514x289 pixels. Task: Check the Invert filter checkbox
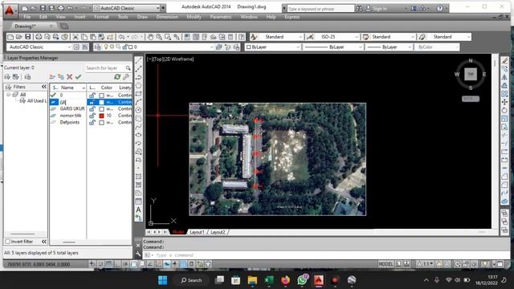coord(7,242)
